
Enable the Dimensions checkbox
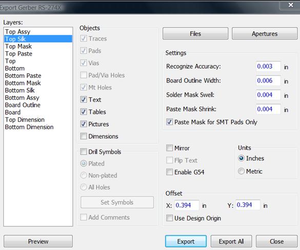coord(84,136)
